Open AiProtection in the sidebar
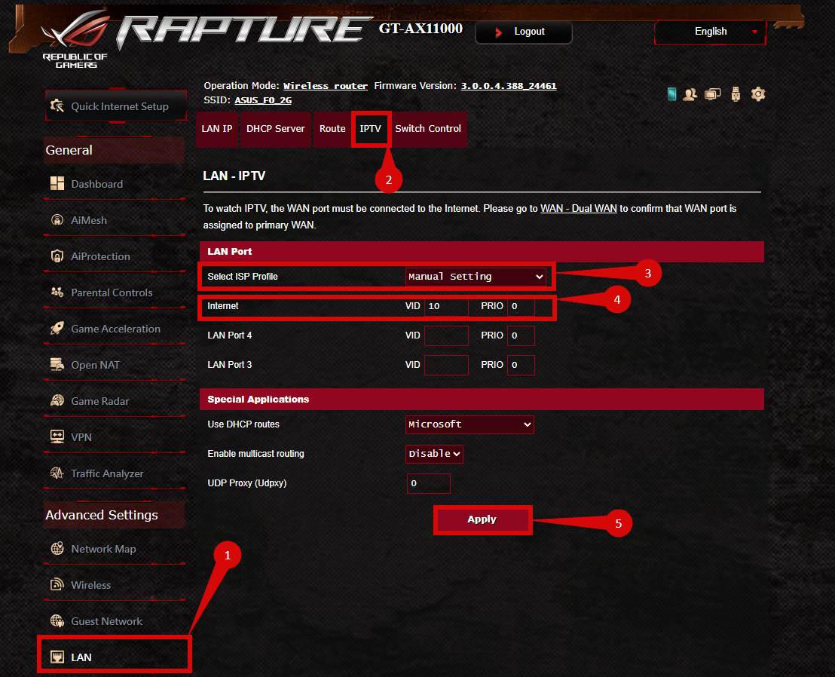Screen dimensions: 835x677 [x=100, y=256]
